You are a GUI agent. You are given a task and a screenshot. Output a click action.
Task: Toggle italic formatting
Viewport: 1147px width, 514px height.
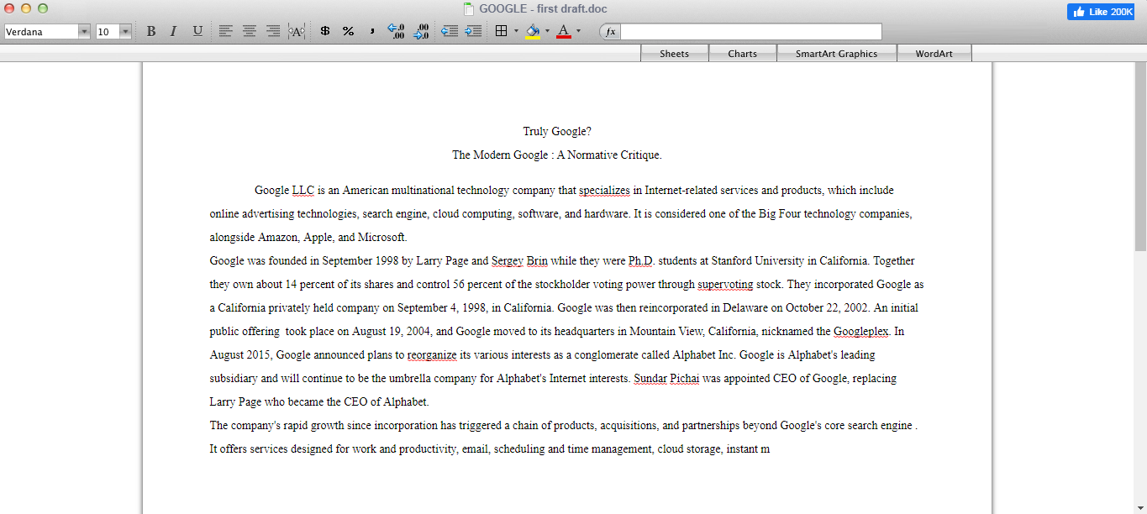tap(173, 31)
